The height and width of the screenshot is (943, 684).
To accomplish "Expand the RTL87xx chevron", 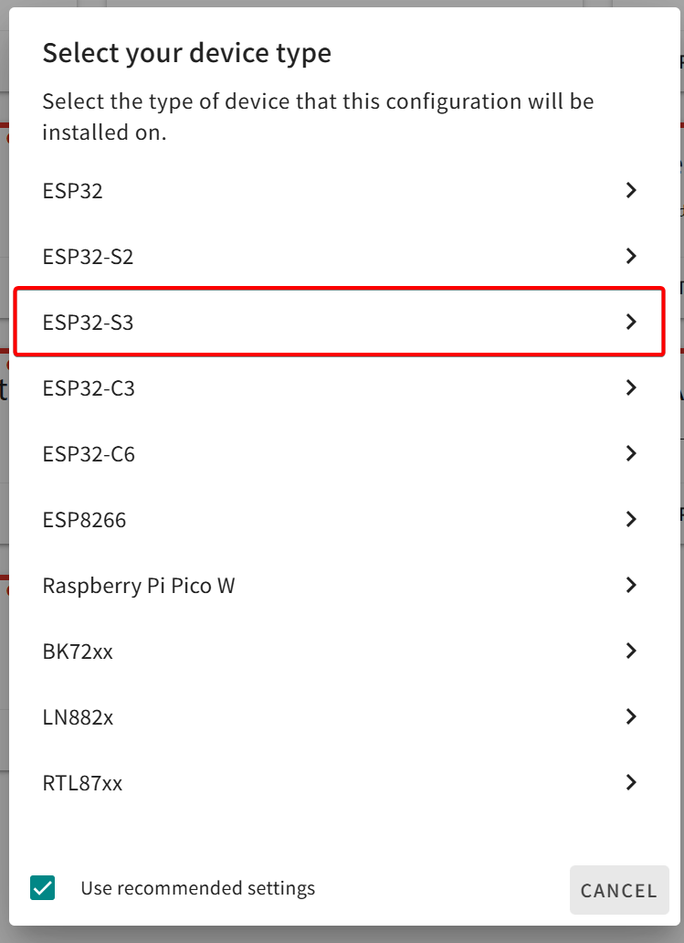I will [630, 782].
